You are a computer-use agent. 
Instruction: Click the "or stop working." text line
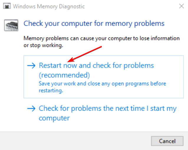pos(43,46)
